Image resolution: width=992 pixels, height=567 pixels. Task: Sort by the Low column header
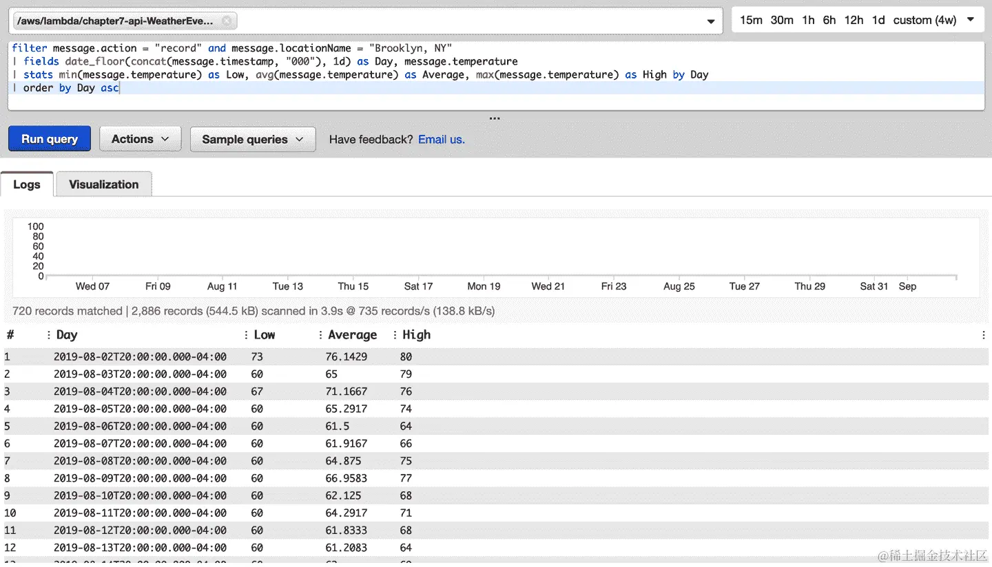pyautogui.click(x=265, y=335)
